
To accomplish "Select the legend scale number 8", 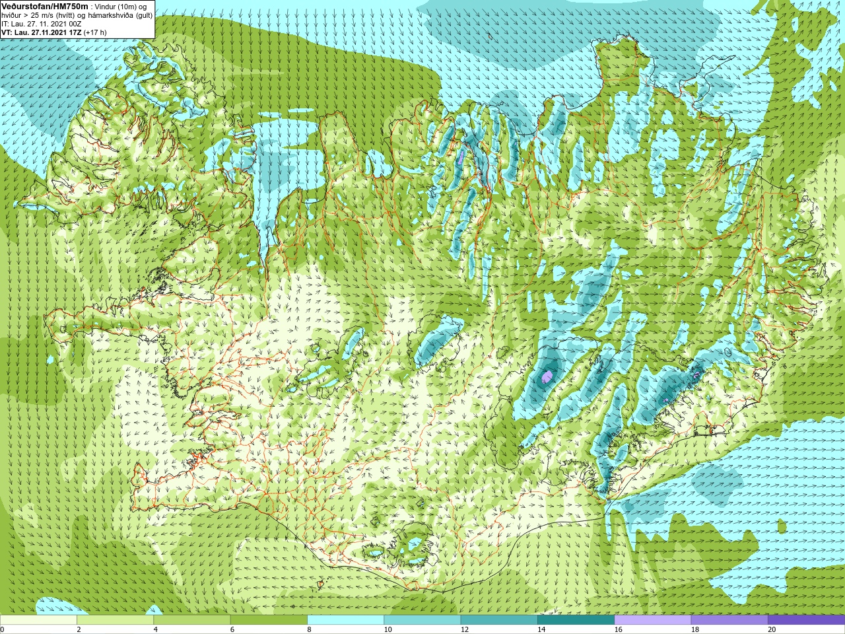I will 309,629.
